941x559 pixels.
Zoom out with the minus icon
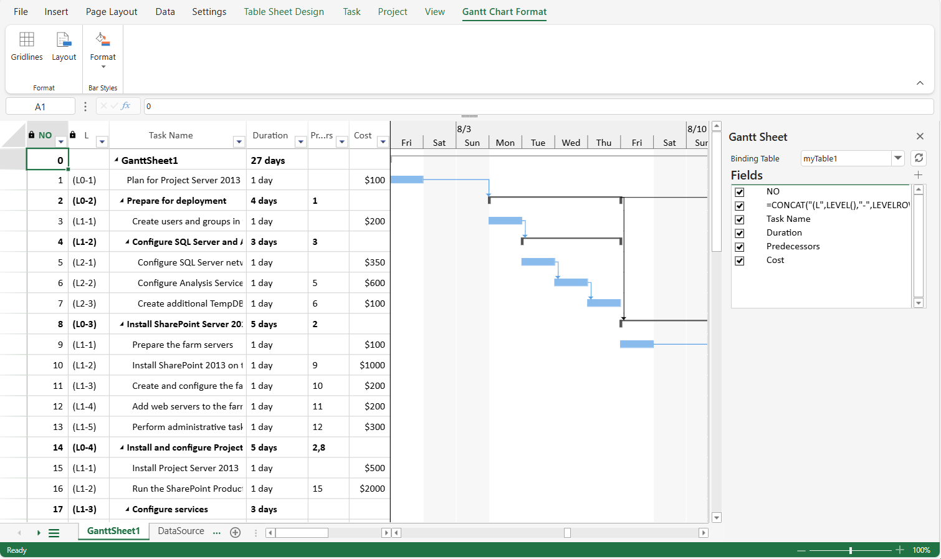(x=801, y=550)
